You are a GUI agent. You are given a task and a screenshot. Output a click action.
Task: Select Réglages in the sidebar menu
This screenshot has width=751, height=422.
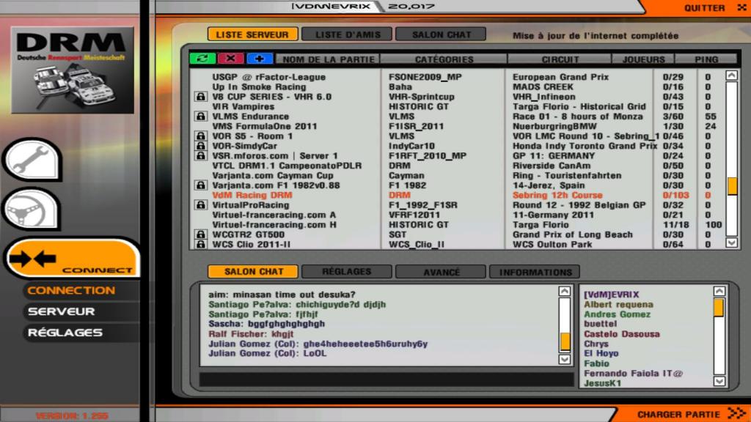(65, 333)
